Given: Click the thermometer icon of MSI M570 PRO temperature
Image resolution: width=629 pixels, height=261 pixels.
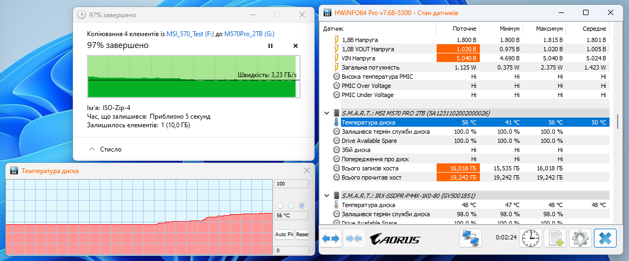Looking at the screenshot, I should pyautogui.click(x=337, y=122).
